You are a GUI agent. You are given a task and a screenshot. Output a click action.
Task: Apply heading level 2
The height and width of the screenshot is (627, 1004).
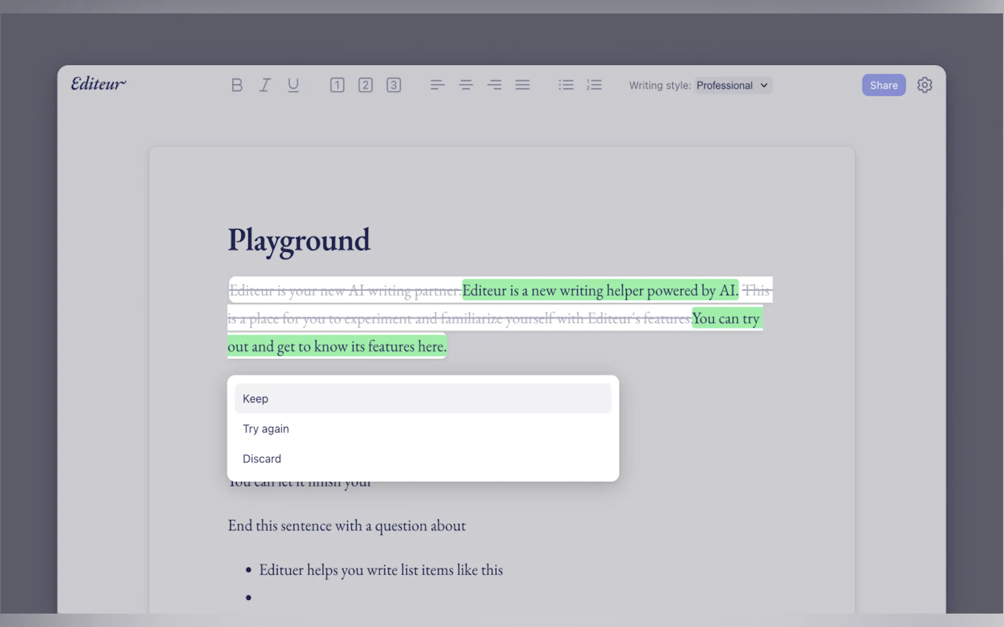coord(365,85)
